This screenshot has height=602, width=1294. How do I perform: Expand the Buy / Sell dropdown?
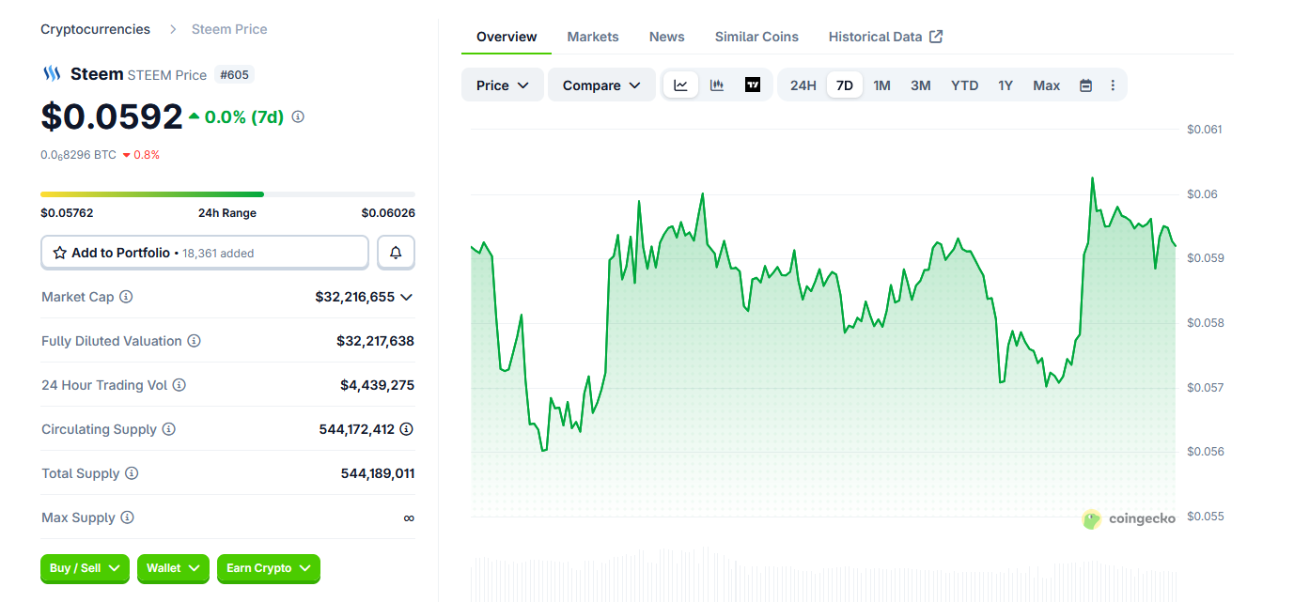click(x=85, y=568)
